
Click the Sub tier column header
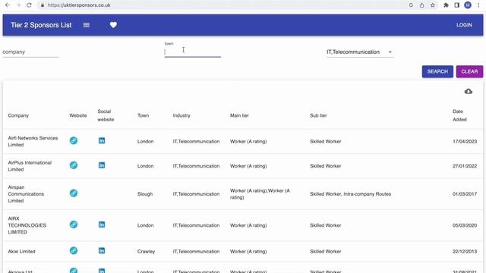(x=318, y=115)
